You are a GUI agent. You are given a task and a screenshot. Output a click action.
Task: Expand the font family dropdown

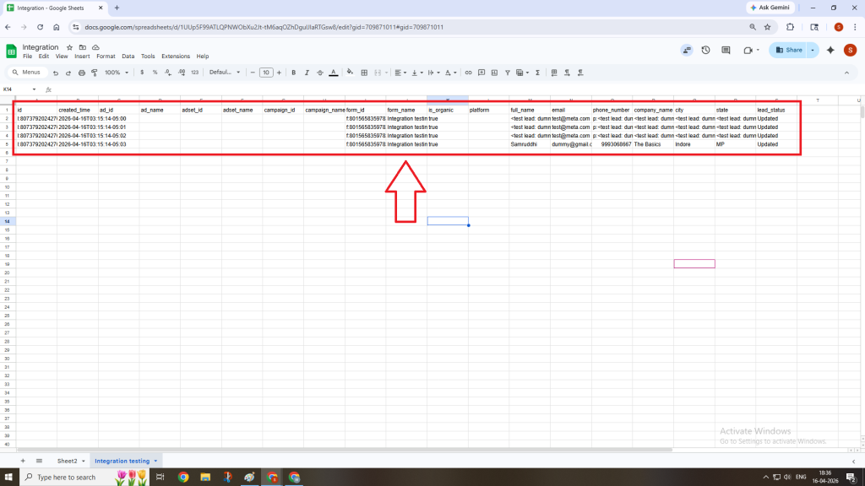(x=226, y=73)
